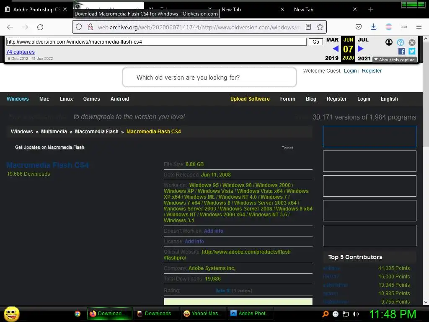Click Register link beside Welcome Guest
The width and height of the screenshot is (429, 322).
[x=372, y=70]
